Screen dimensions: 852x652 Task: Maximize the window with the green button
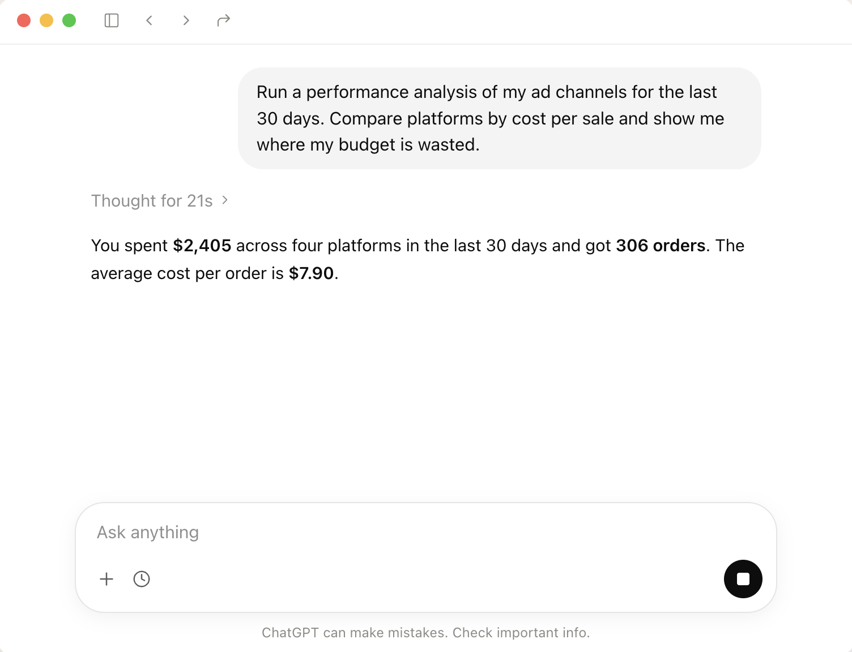tap(69, 20)
